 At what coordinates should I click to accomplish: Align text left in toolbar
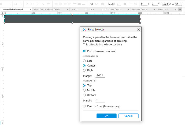click(56, 4)
